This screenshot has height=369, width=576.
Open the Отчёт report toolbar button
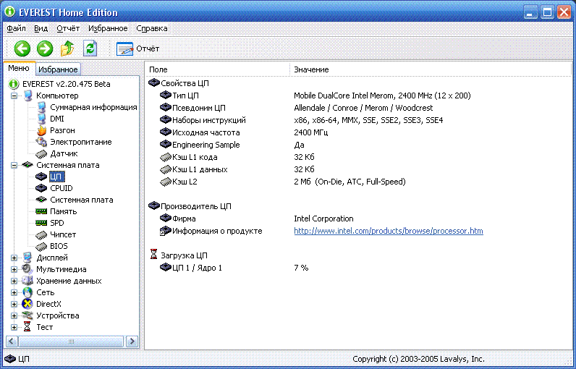137,48
